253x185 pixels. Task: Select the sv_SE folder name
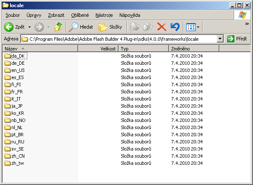[x=17, y=149]
